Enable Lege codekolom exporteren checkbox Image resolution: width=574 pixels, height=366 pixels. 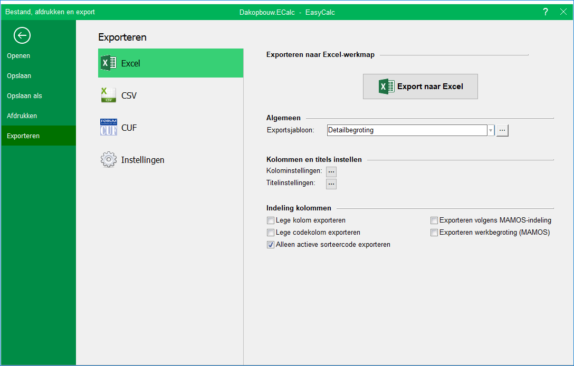pyautogui.click(x=271, y=233)
